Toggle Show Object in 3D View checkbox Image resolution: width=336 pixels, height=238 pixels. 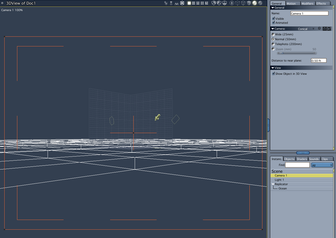pyautogui.click(x=273, y=74)
